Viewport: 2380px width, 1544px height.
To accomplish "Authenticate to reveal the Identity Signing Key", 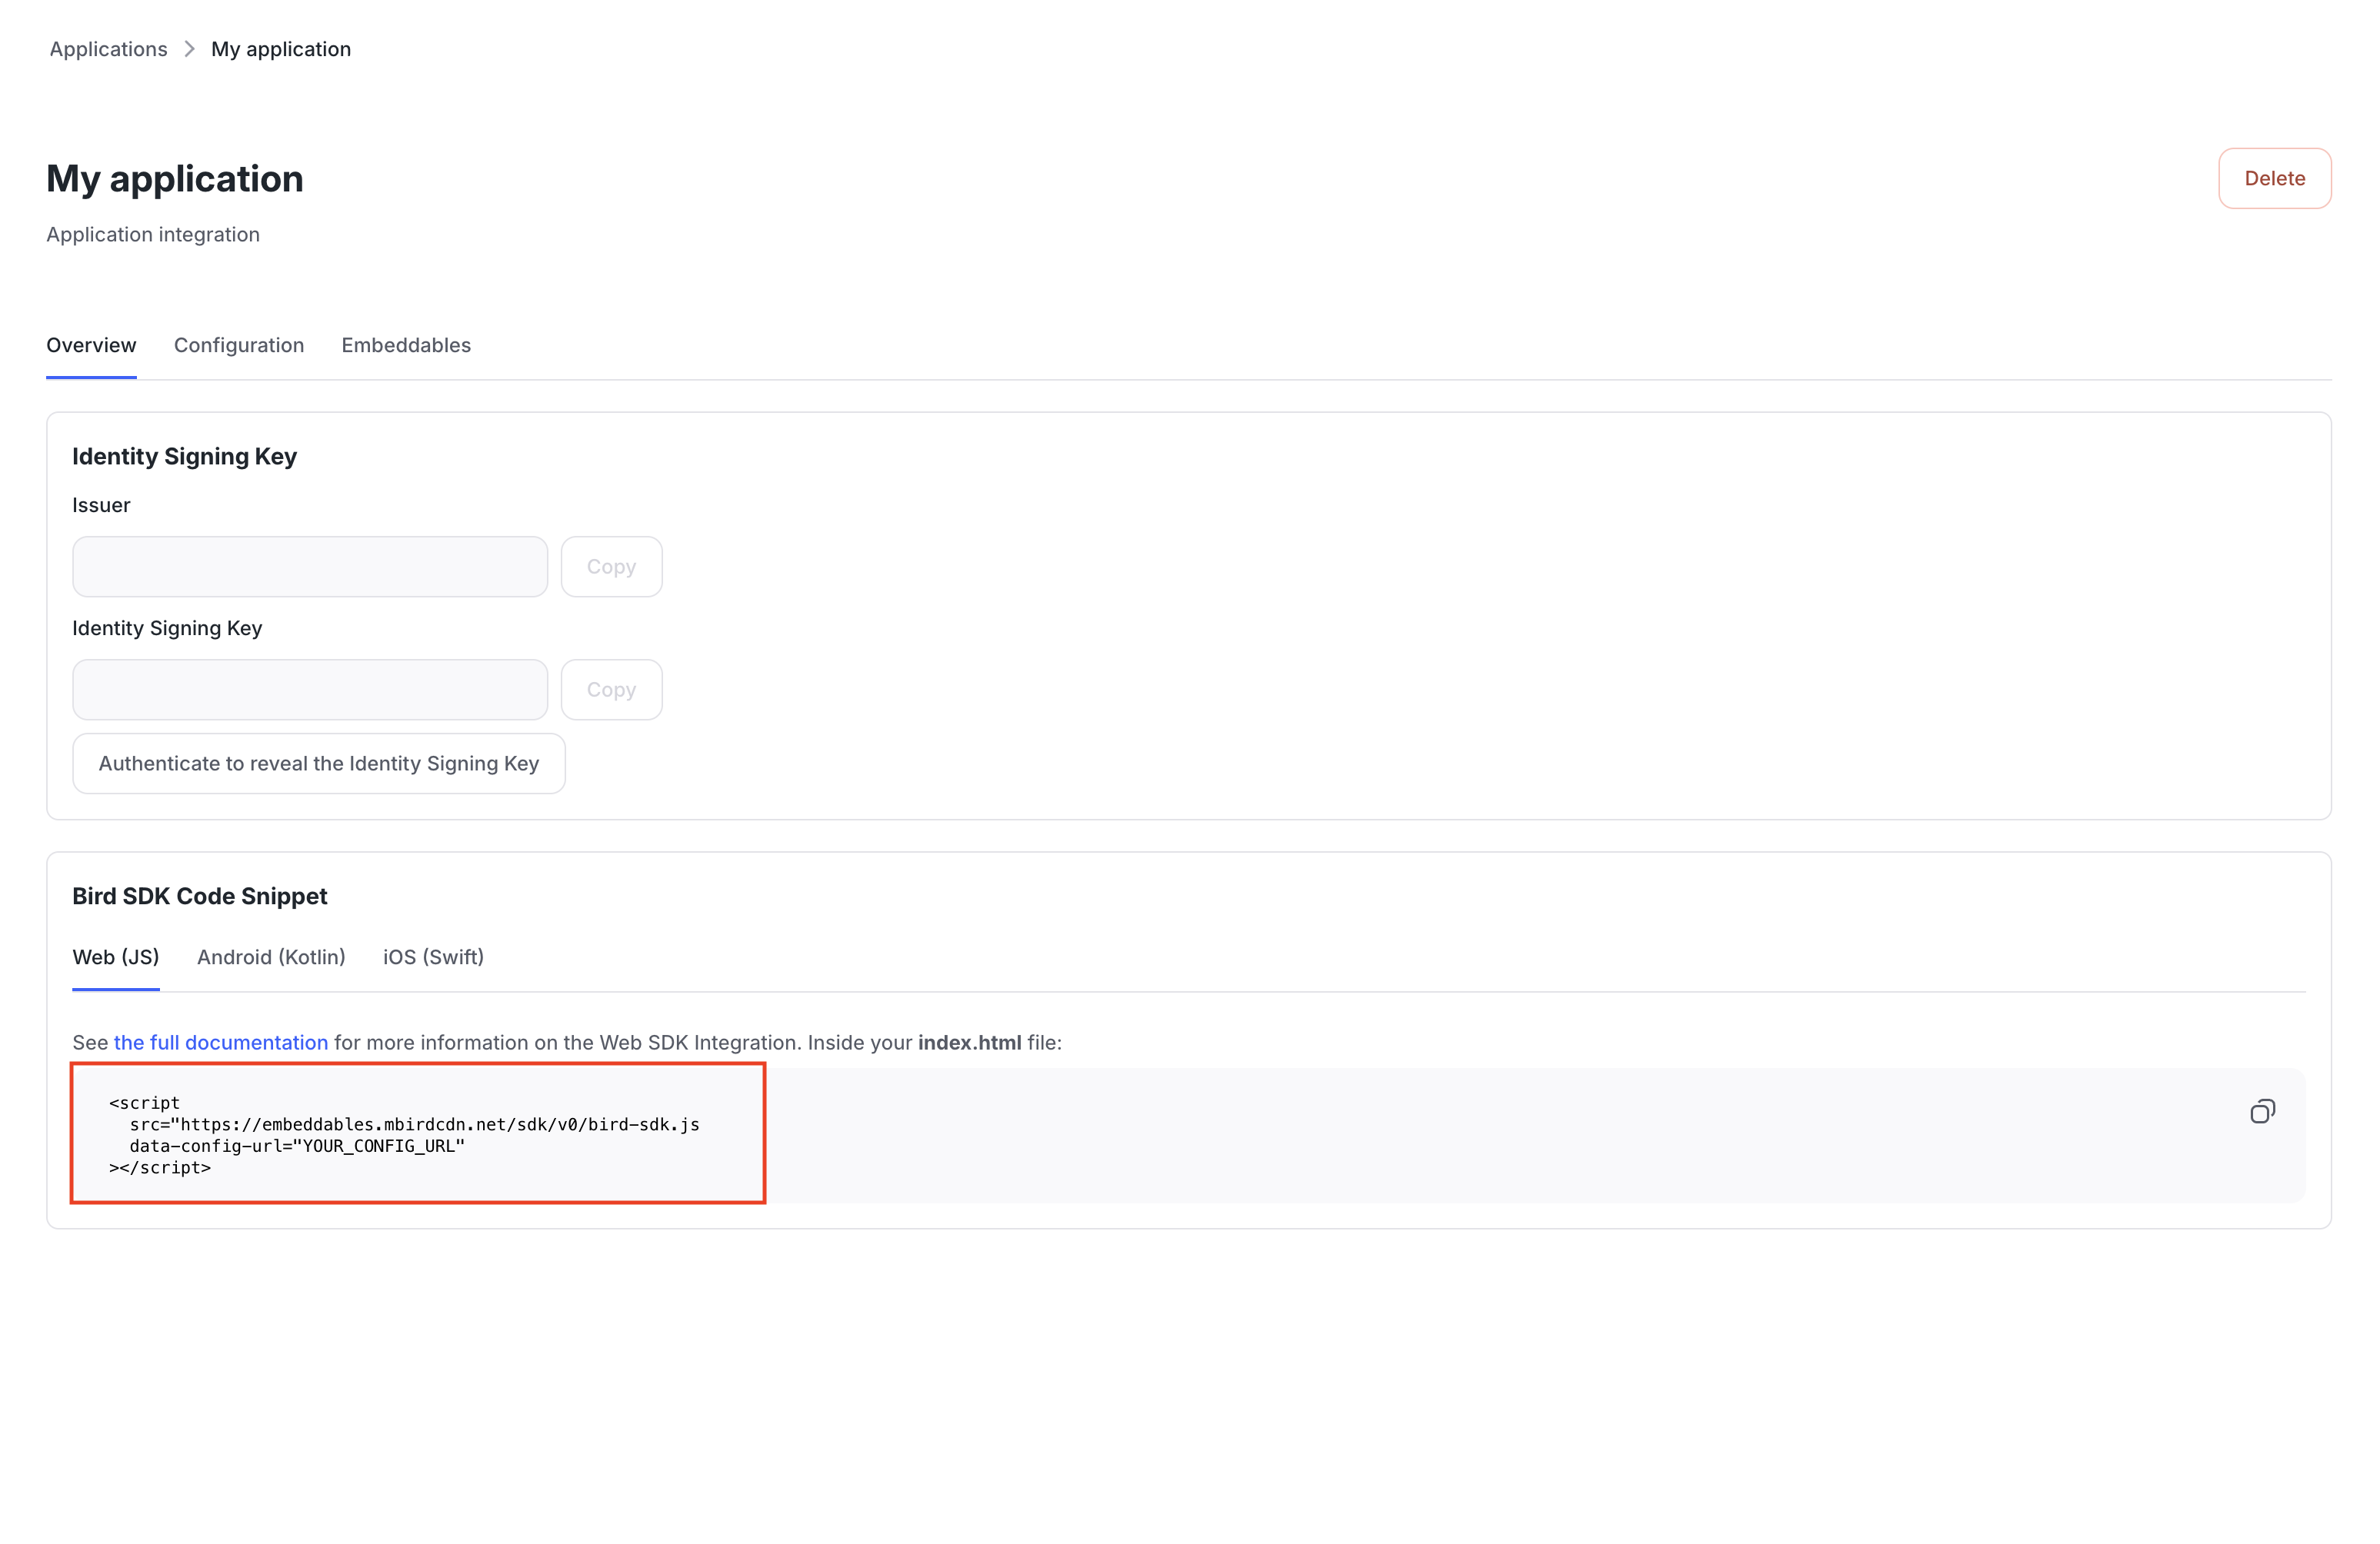I will coord(318,764).
